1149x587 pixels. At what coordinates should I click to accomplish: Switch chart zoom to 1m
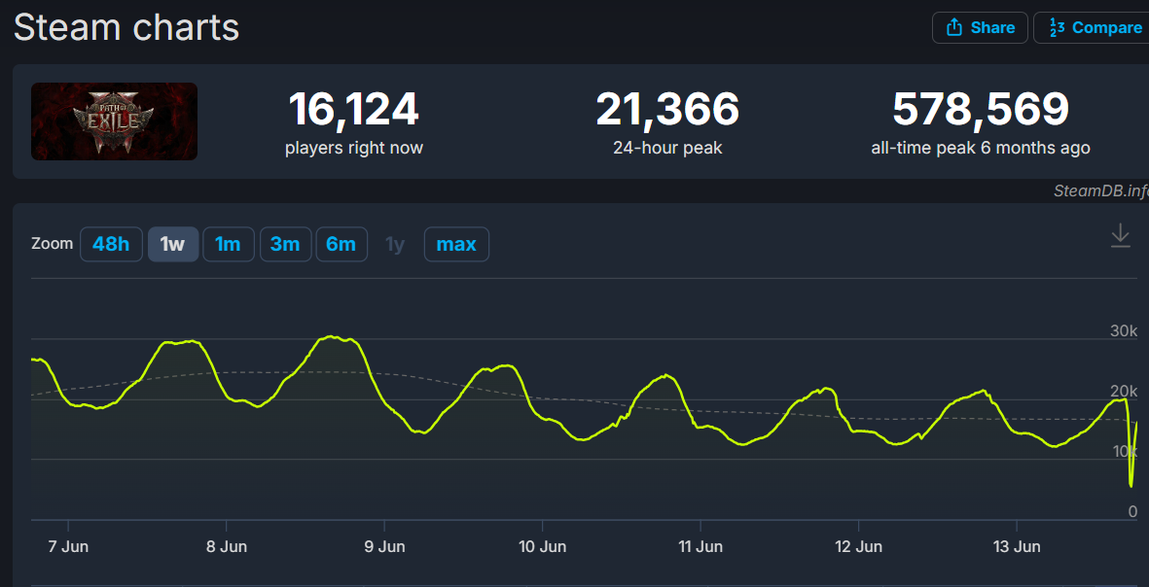[x=228, y=244]
